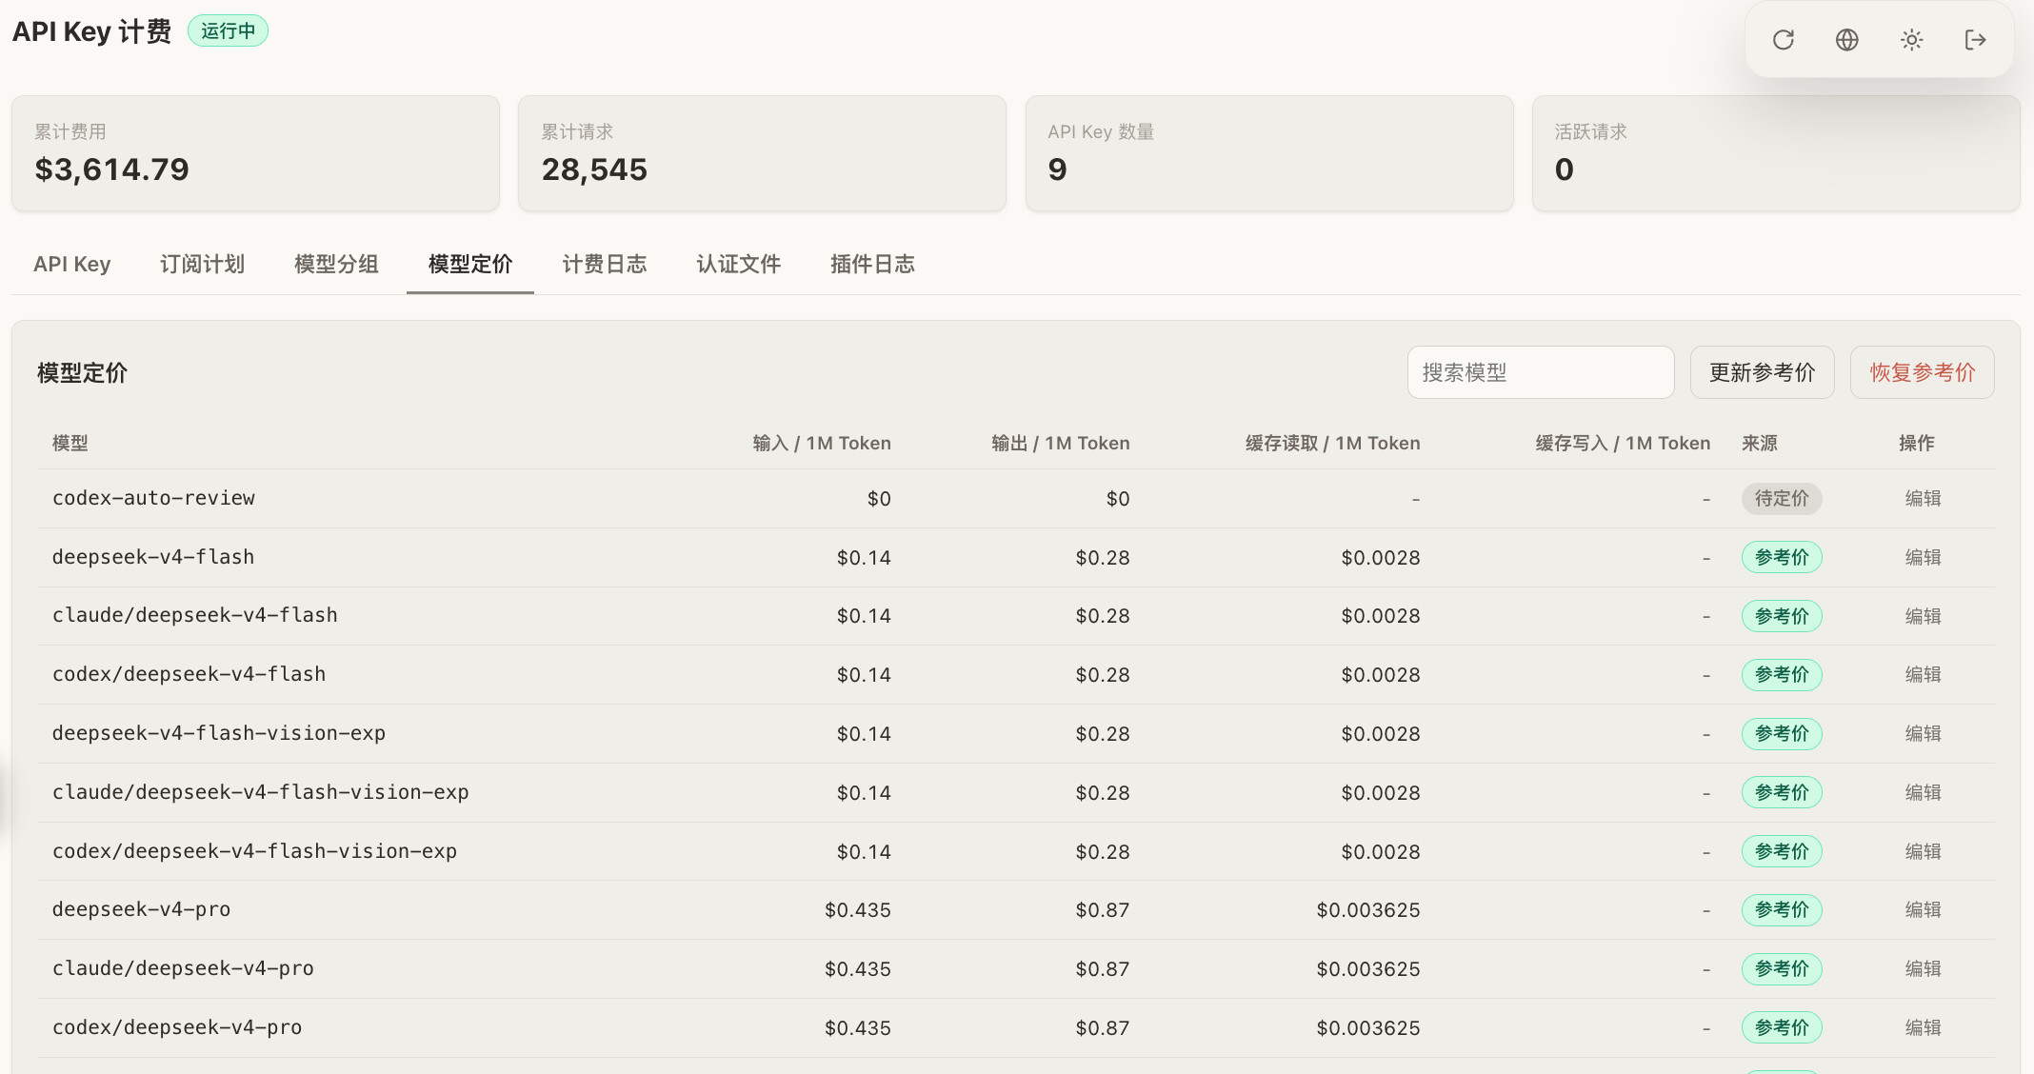Click the 更新参考价 button
2034x1074 pixels.
pyautogui.click(x=1763, y=372)
